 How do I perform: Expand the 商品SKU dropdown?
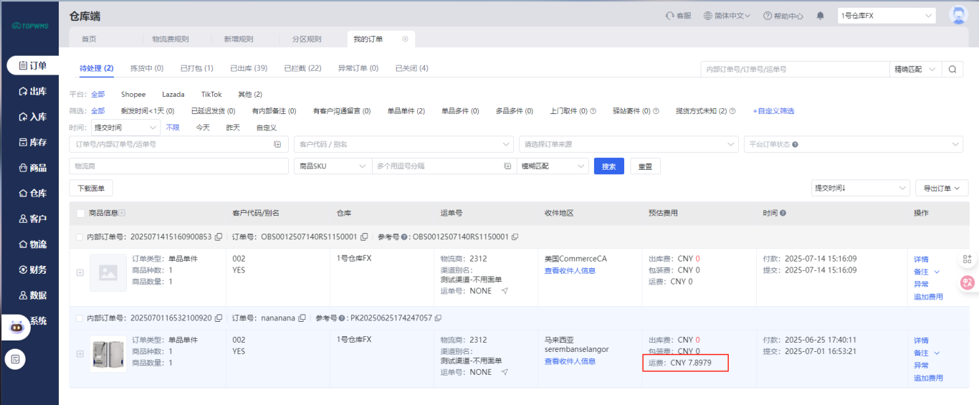coord(333,166)
